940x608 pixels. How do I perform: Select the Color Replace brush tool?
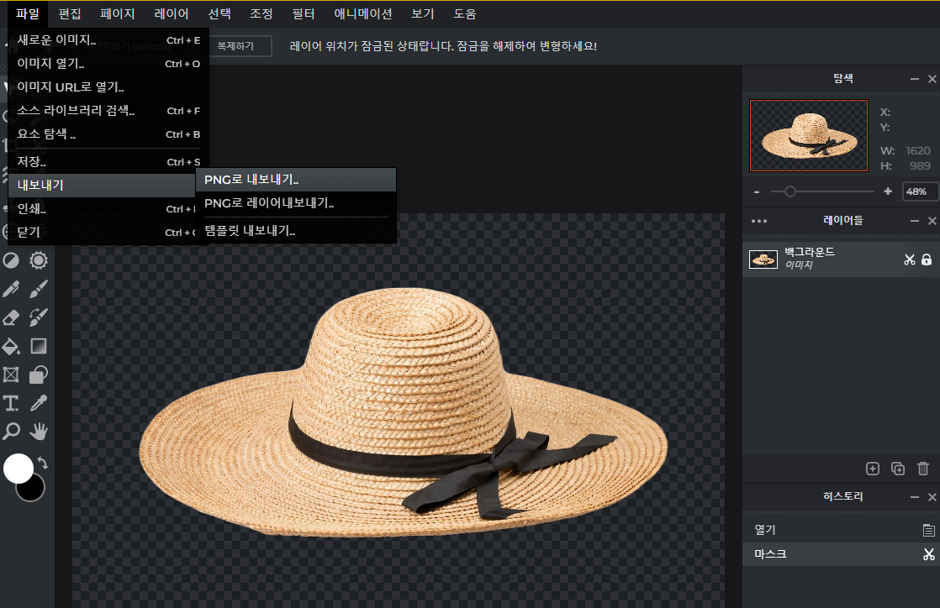coord(39,317)
